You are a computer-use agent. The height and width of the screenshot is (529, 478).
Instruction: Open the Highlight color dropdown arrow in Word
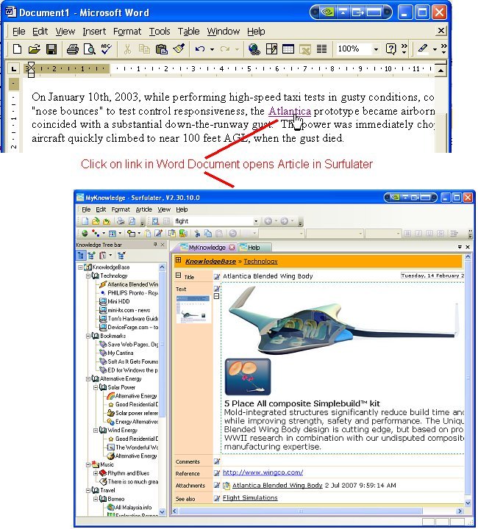(435, 50)
